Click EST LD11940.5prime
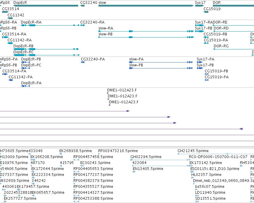Image resolution: width=254 pixels, height=203 pixels. coord(197,196)
